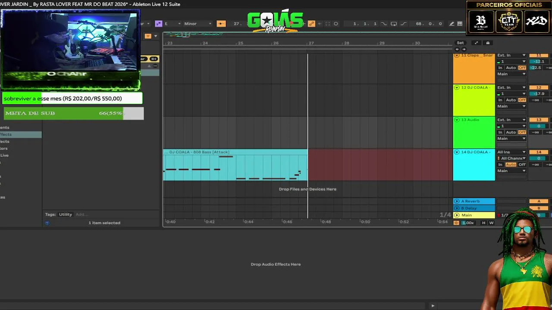Set track 13 monitor to In
This screenshot has width=552, height=310.
coord(500,132)
